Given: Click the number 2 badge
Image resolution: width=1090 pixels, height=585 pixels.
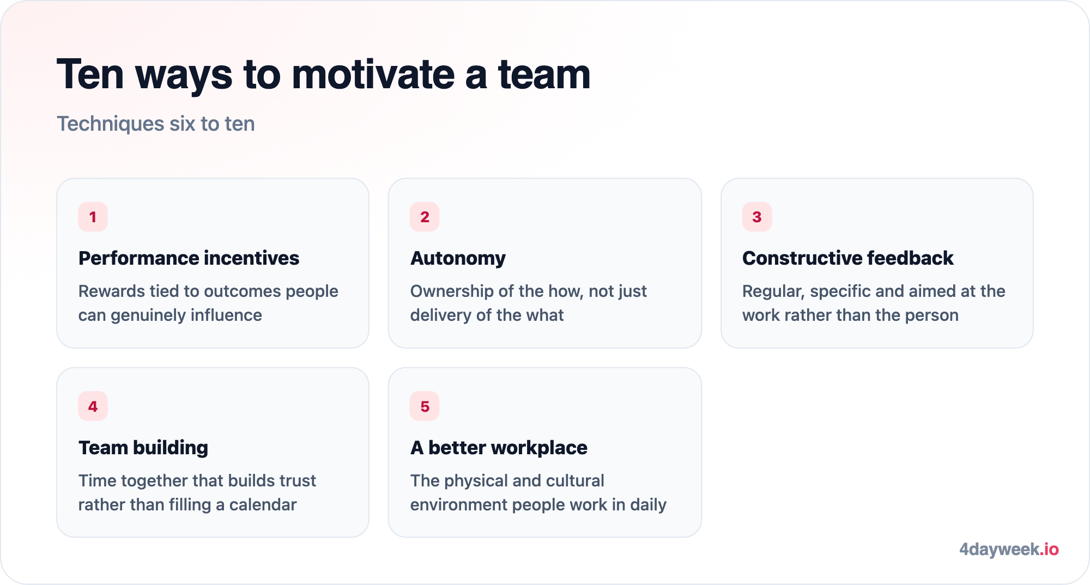Looking at the screenshot, I should (425, 217).
